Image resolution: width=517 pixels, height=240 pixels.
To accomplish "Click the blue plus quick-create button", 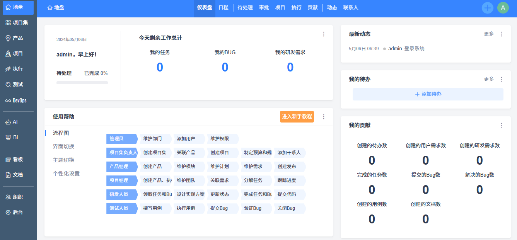I will (487, 8).
